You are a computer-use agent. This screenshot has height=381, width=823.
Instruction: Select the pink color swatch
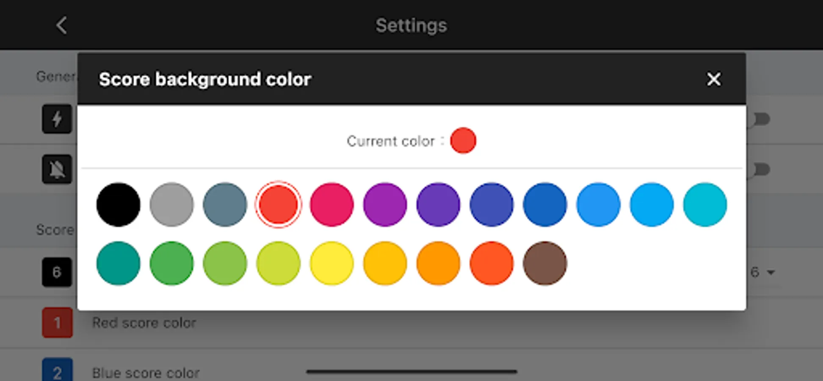(331, 204)
